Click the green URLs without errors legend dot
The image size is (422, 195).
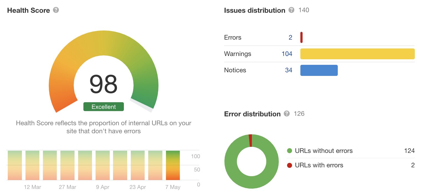tap(290, 151)
